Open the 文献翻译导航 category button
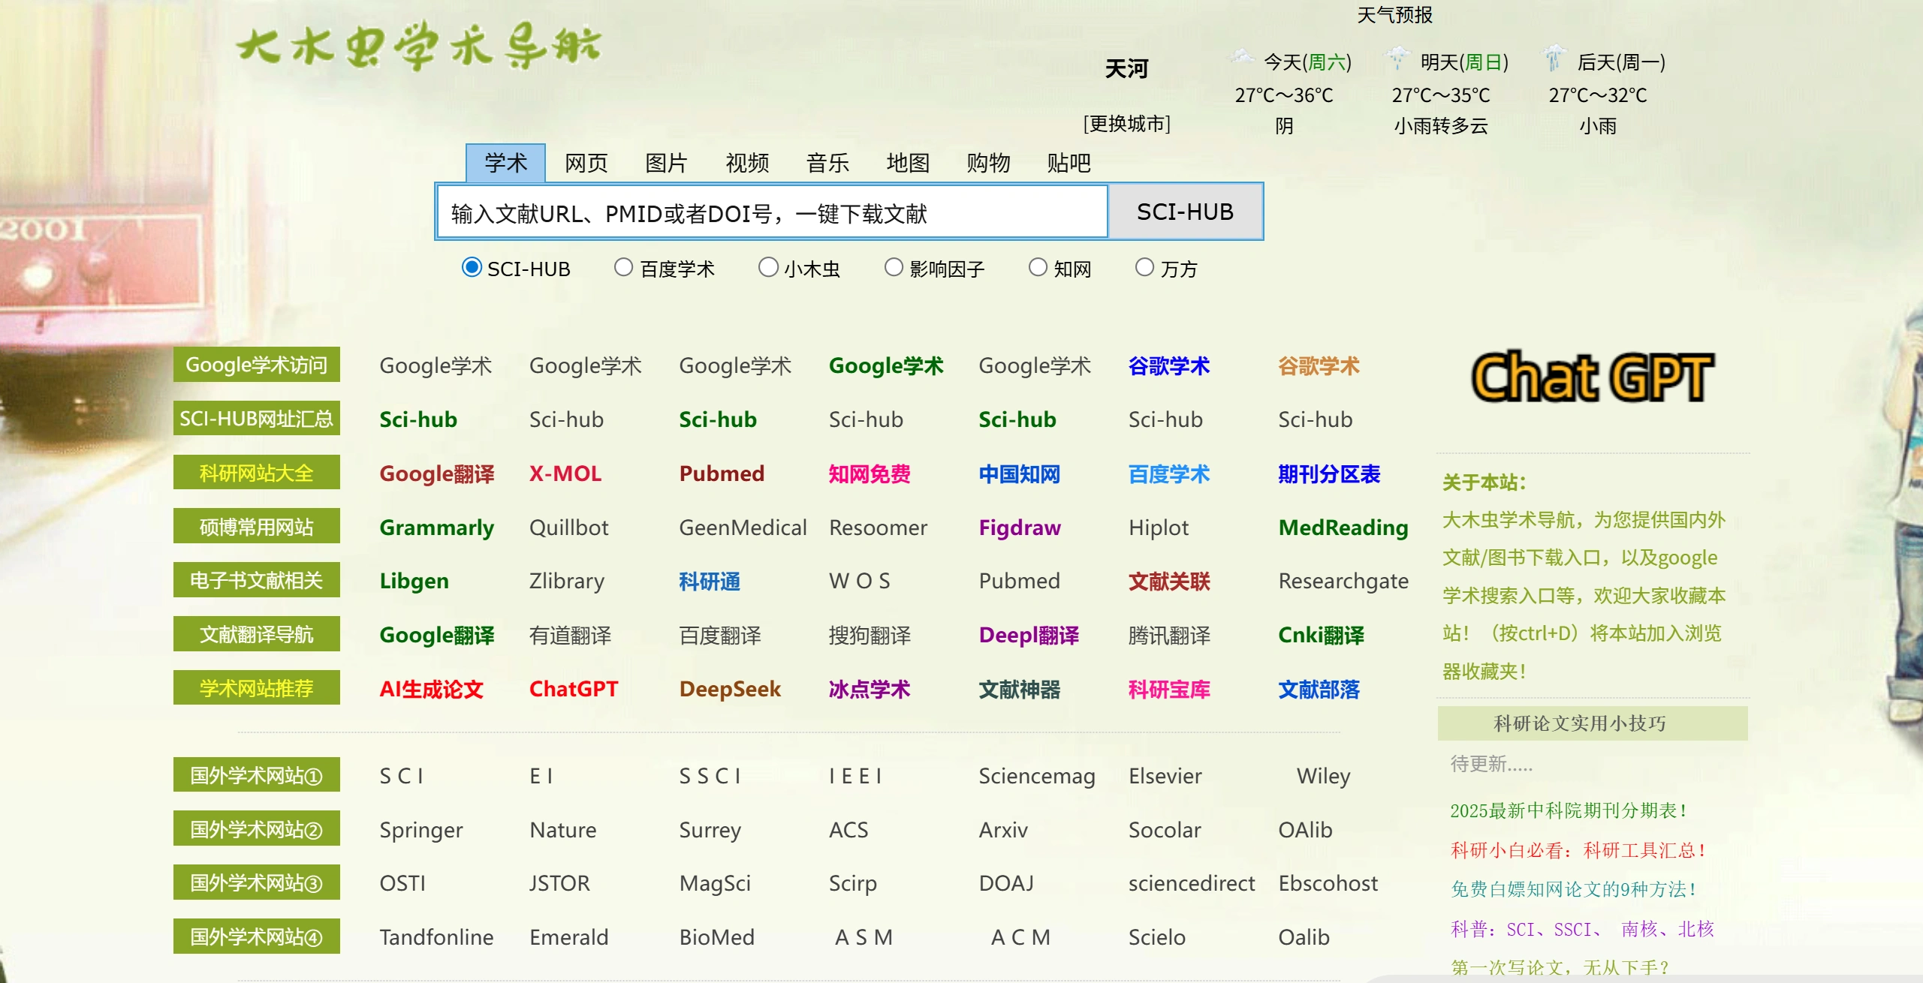 pos(257,634)
